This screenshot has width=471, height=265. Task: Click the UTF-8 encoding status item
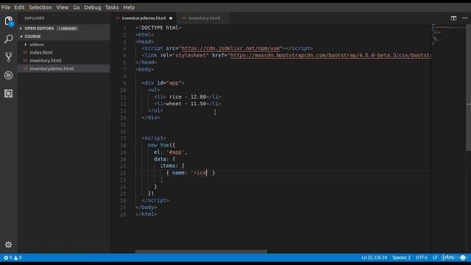coord(422,258)
